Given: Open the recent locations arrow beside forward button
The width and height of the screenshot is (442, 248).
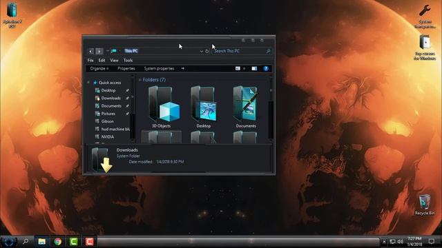Looking at the screenshot, I should [x=108, y=51].
